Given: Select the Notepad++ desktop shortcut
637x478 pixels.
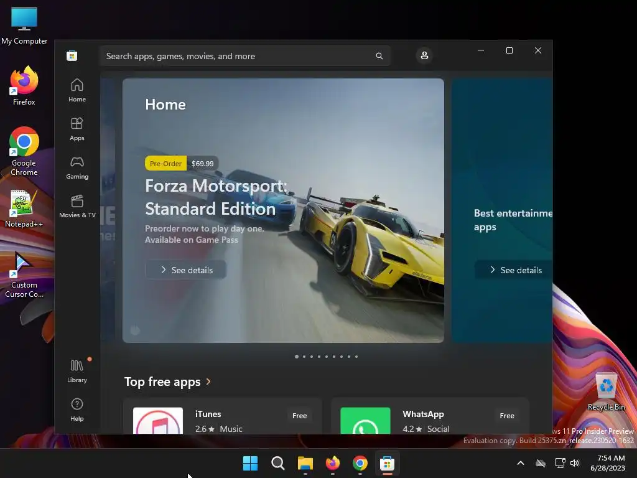Looking at the screenshot, I should (24, 209).
